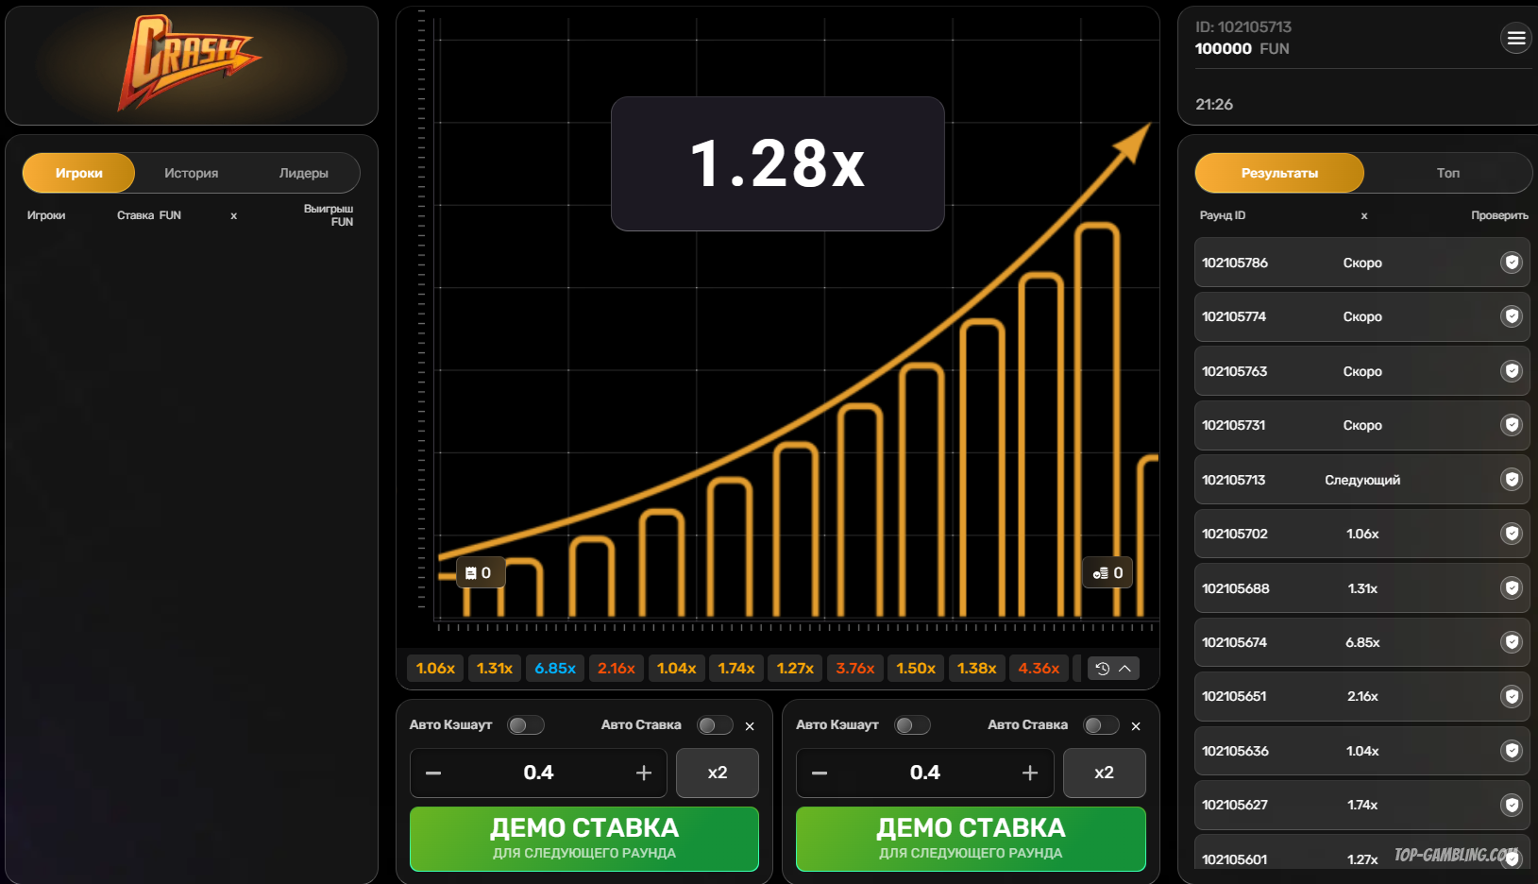Close the right bet panel
1538x884 pixels.
(x=1136, y=726)
